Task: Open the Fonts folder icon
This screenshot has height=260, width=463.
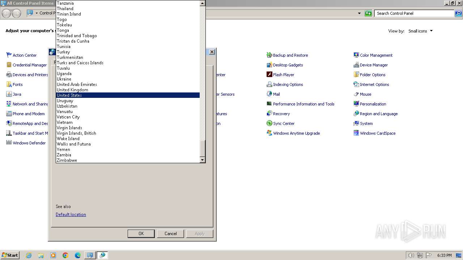Action: pyautogui.click(x=9, y=84)
